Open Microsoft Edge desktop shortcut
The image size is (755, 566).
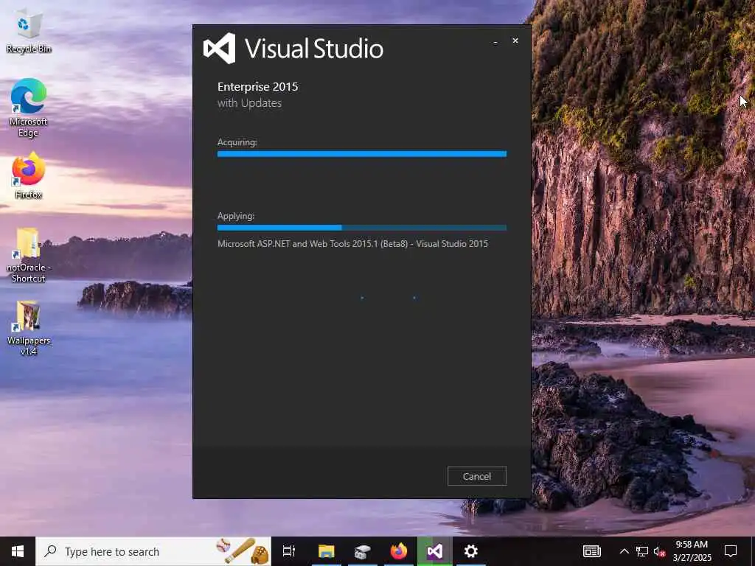click(29, 108)
